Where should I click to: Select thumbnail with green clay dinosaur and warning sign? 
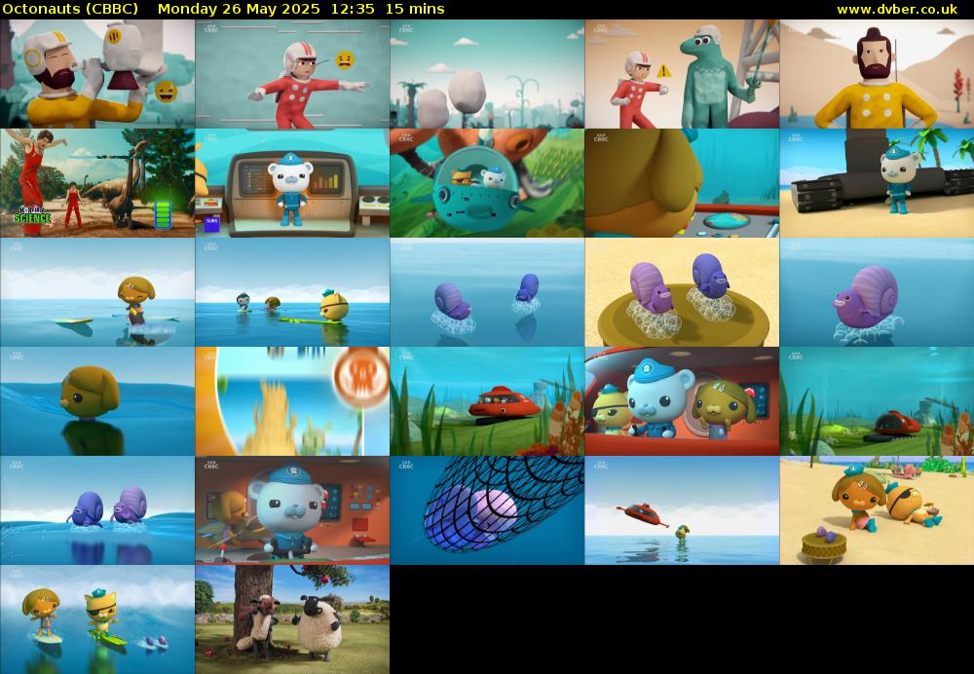tap(682, 74)
